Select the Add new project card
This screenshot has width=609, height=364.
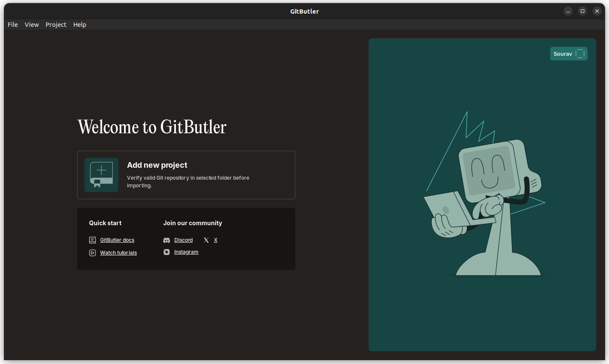[x=186, y=175]
